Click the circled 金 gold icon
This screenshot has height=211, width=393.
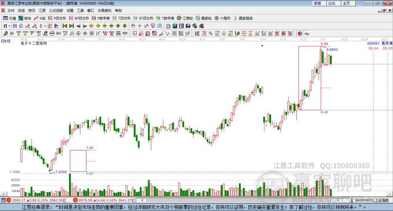coord(224,33)
